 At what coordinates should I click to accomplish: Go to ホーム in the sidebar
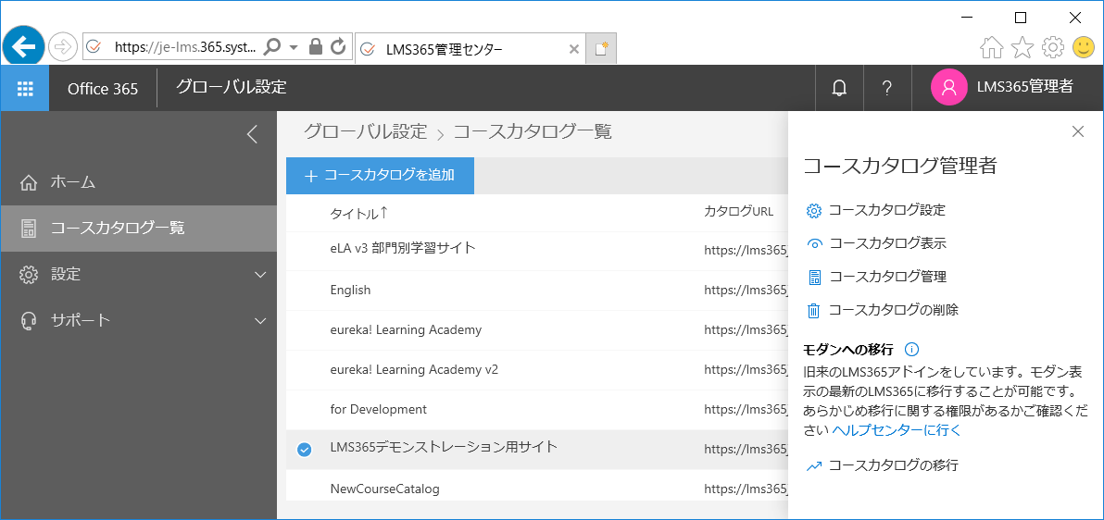point(73,182)
